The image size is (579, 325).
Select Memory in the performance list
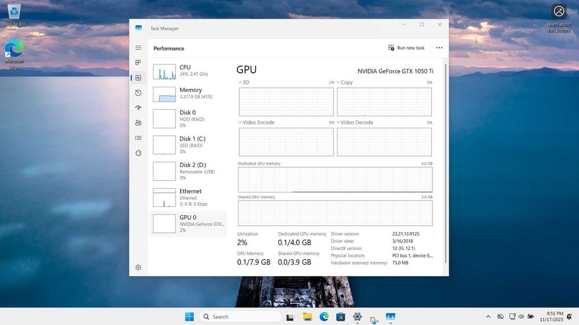coord(188,94)
